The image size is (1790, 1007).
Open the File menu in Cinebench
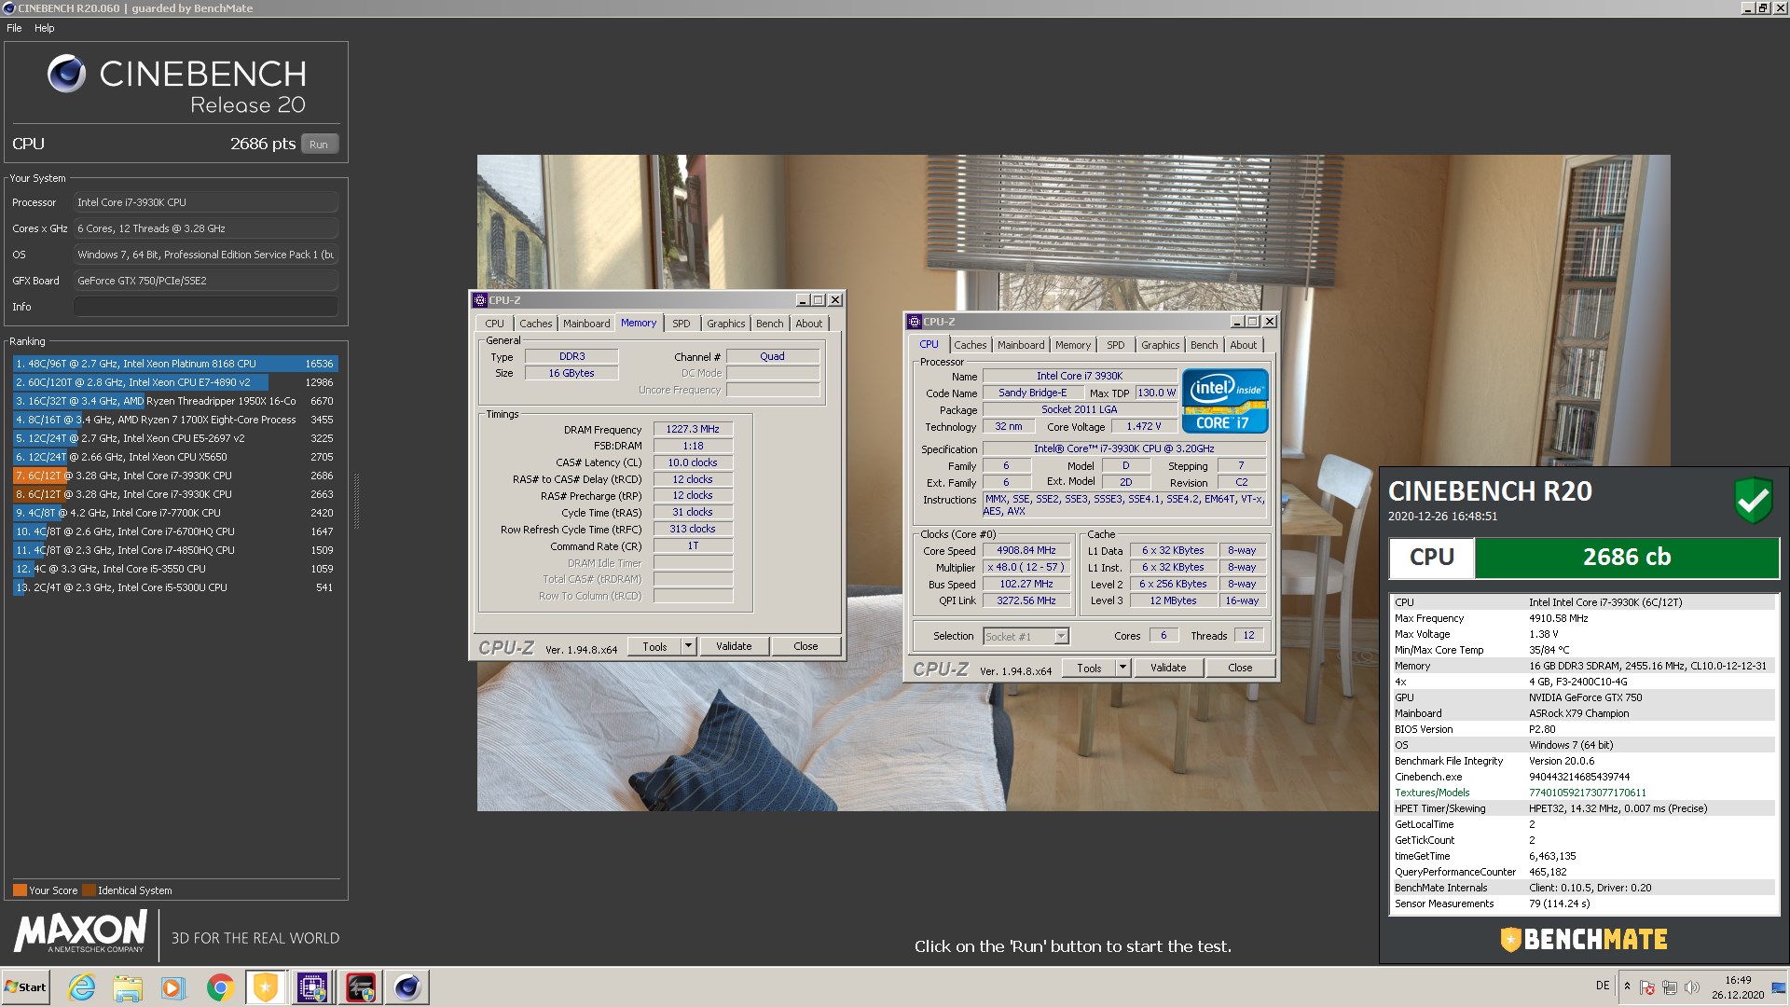click(x=14, y=28)
